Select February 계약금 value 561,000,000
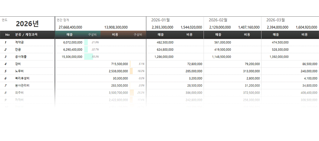The width and height of the screenshot is (319, 141). 223,42
